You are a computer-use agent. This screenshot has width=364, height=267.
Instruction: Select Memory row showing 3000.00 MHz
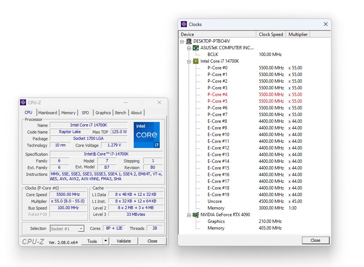click(255, 208)
